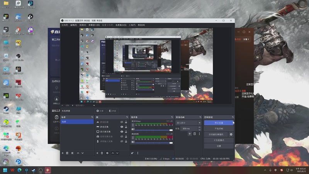Open the 麦克风/Aux channel three-dot options
Image resolution: width=309 pixels, height=174 pixels.
tap(133, 125)
